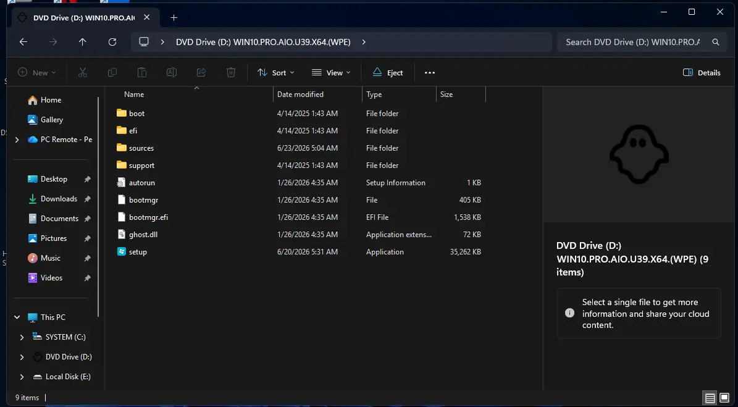Click the Copy icon in toolbar
Viewport: 738px width, 407px height.
click(x=112, y=72)
